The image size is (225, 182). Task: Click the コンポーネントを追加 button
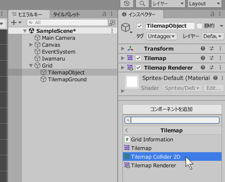pos(172,109)
